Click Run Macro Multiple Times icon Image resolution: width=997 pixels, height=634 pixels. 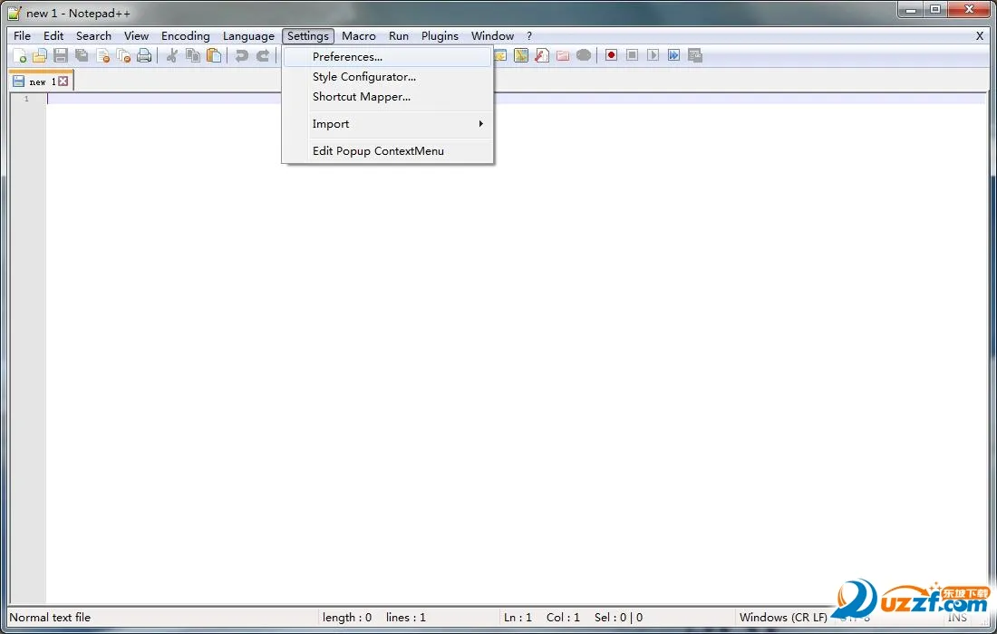[x=674, y=56]
